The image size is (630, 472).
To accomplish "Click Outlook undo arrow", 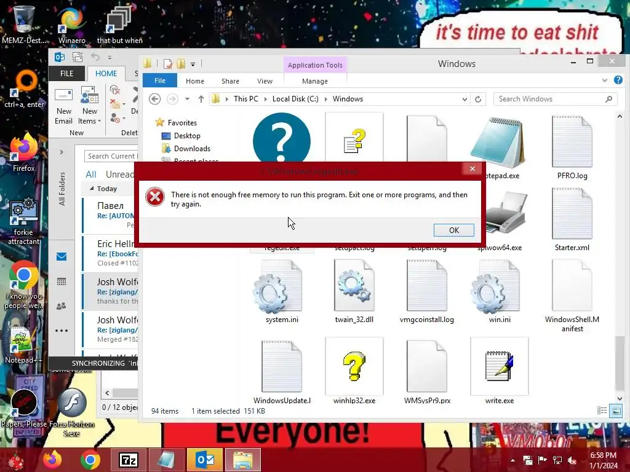I will (x=95, y=57).
